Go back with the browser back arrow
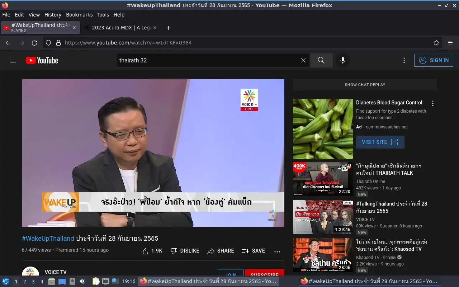459x287 pixels. point(9,43)
